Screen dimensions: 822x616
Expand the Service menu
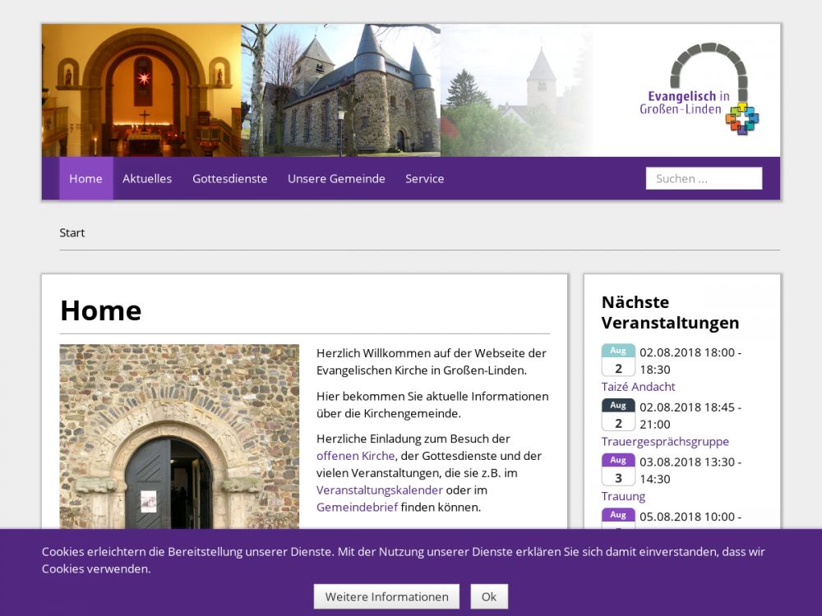pyautogui.click(x=424, y=178)
